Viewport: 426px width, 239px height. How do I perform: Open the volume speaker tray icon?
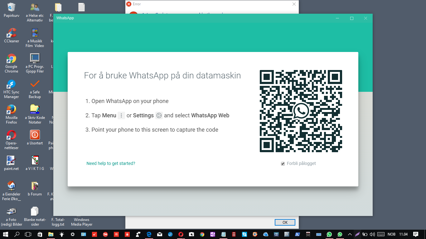point(372,234)
